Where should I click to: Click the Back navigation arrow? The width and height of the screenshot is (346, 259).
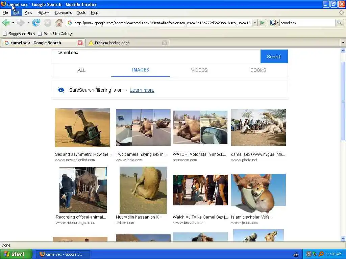coord(6,23)
